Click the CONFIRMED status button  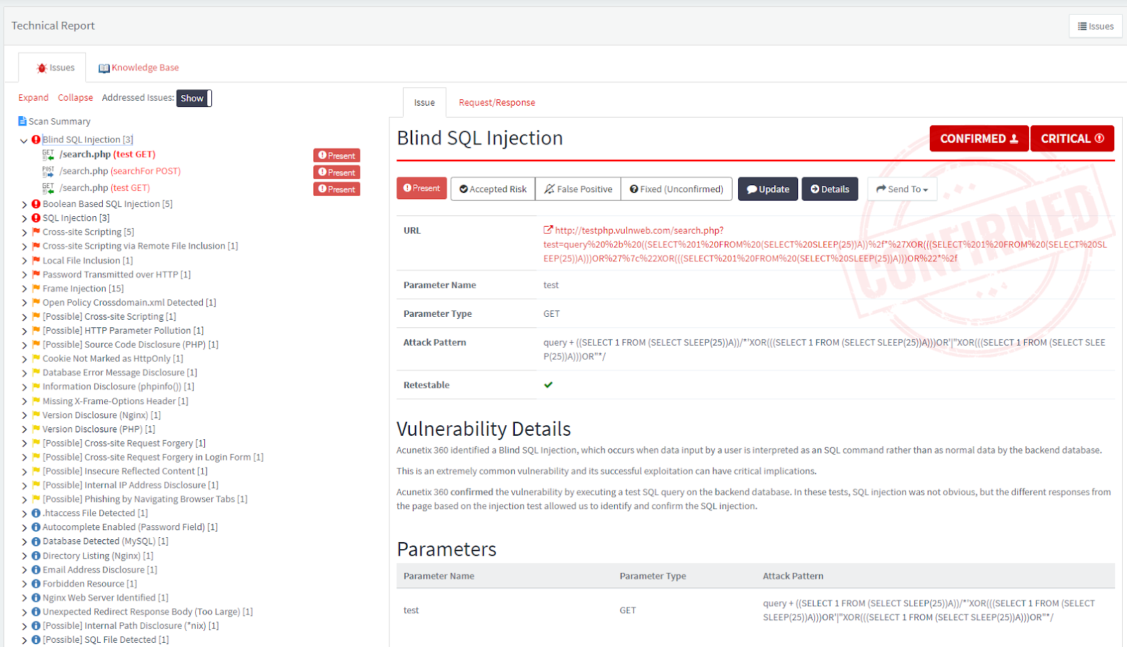pos(979,139)
